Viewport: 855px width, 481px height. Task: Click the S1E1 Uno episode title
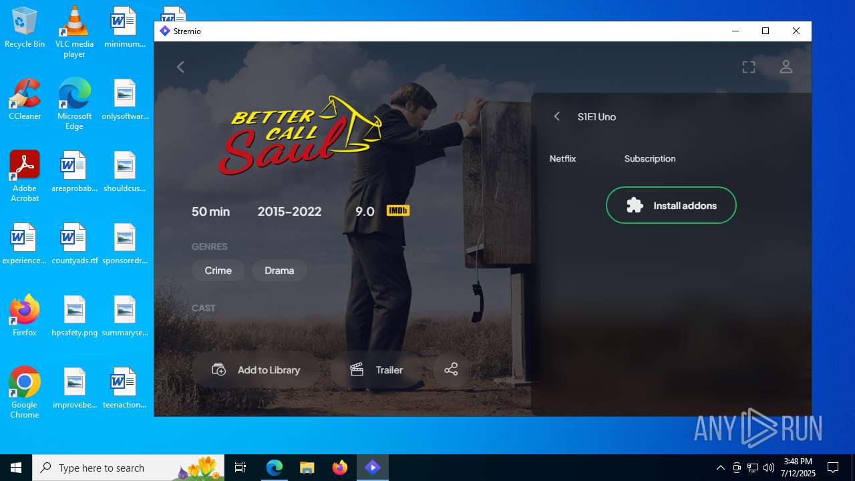[x=596, y=116]
